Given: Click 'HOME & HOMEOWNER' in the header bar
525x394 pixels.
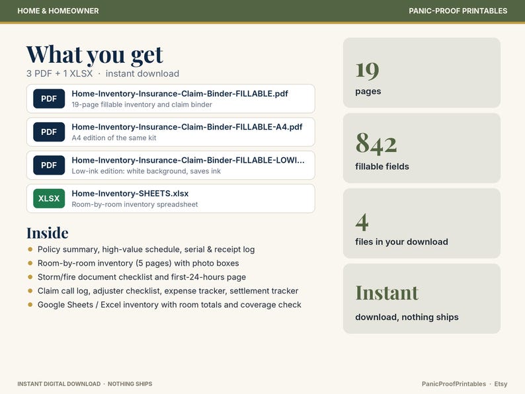Looking at the screenshot, I should pos(58,11).
